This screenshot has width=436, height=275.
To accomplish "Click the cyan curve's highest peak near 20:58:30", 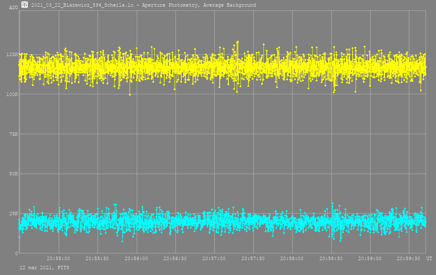I will (332, 203).
